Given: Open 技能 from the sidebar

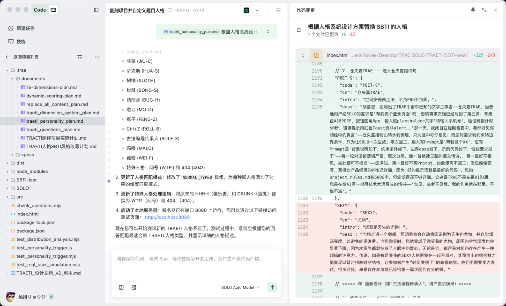Looking at the screenshot, I should click(x=22, y=41).
